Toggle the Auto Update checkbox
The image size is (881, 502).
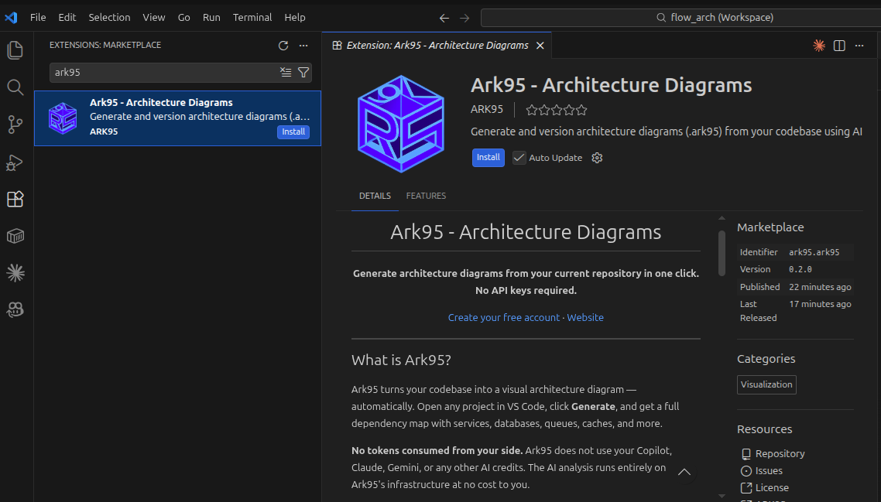[519, 158]
